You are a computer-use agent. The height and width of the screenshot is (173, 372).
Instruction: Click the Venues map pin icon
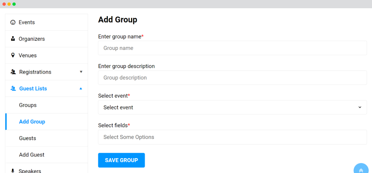coord(13,55)
